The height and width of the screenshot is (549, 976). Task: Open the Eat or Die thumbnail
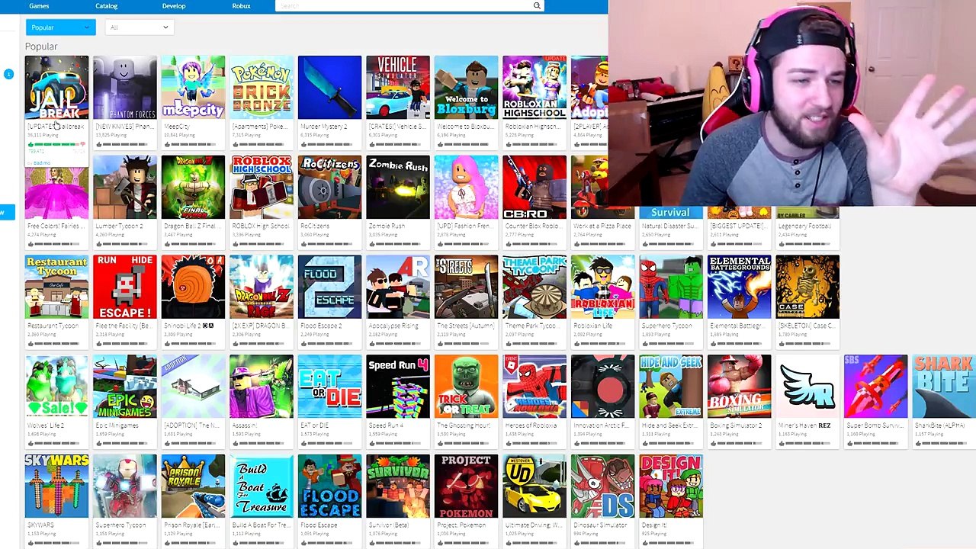point(329,387)
